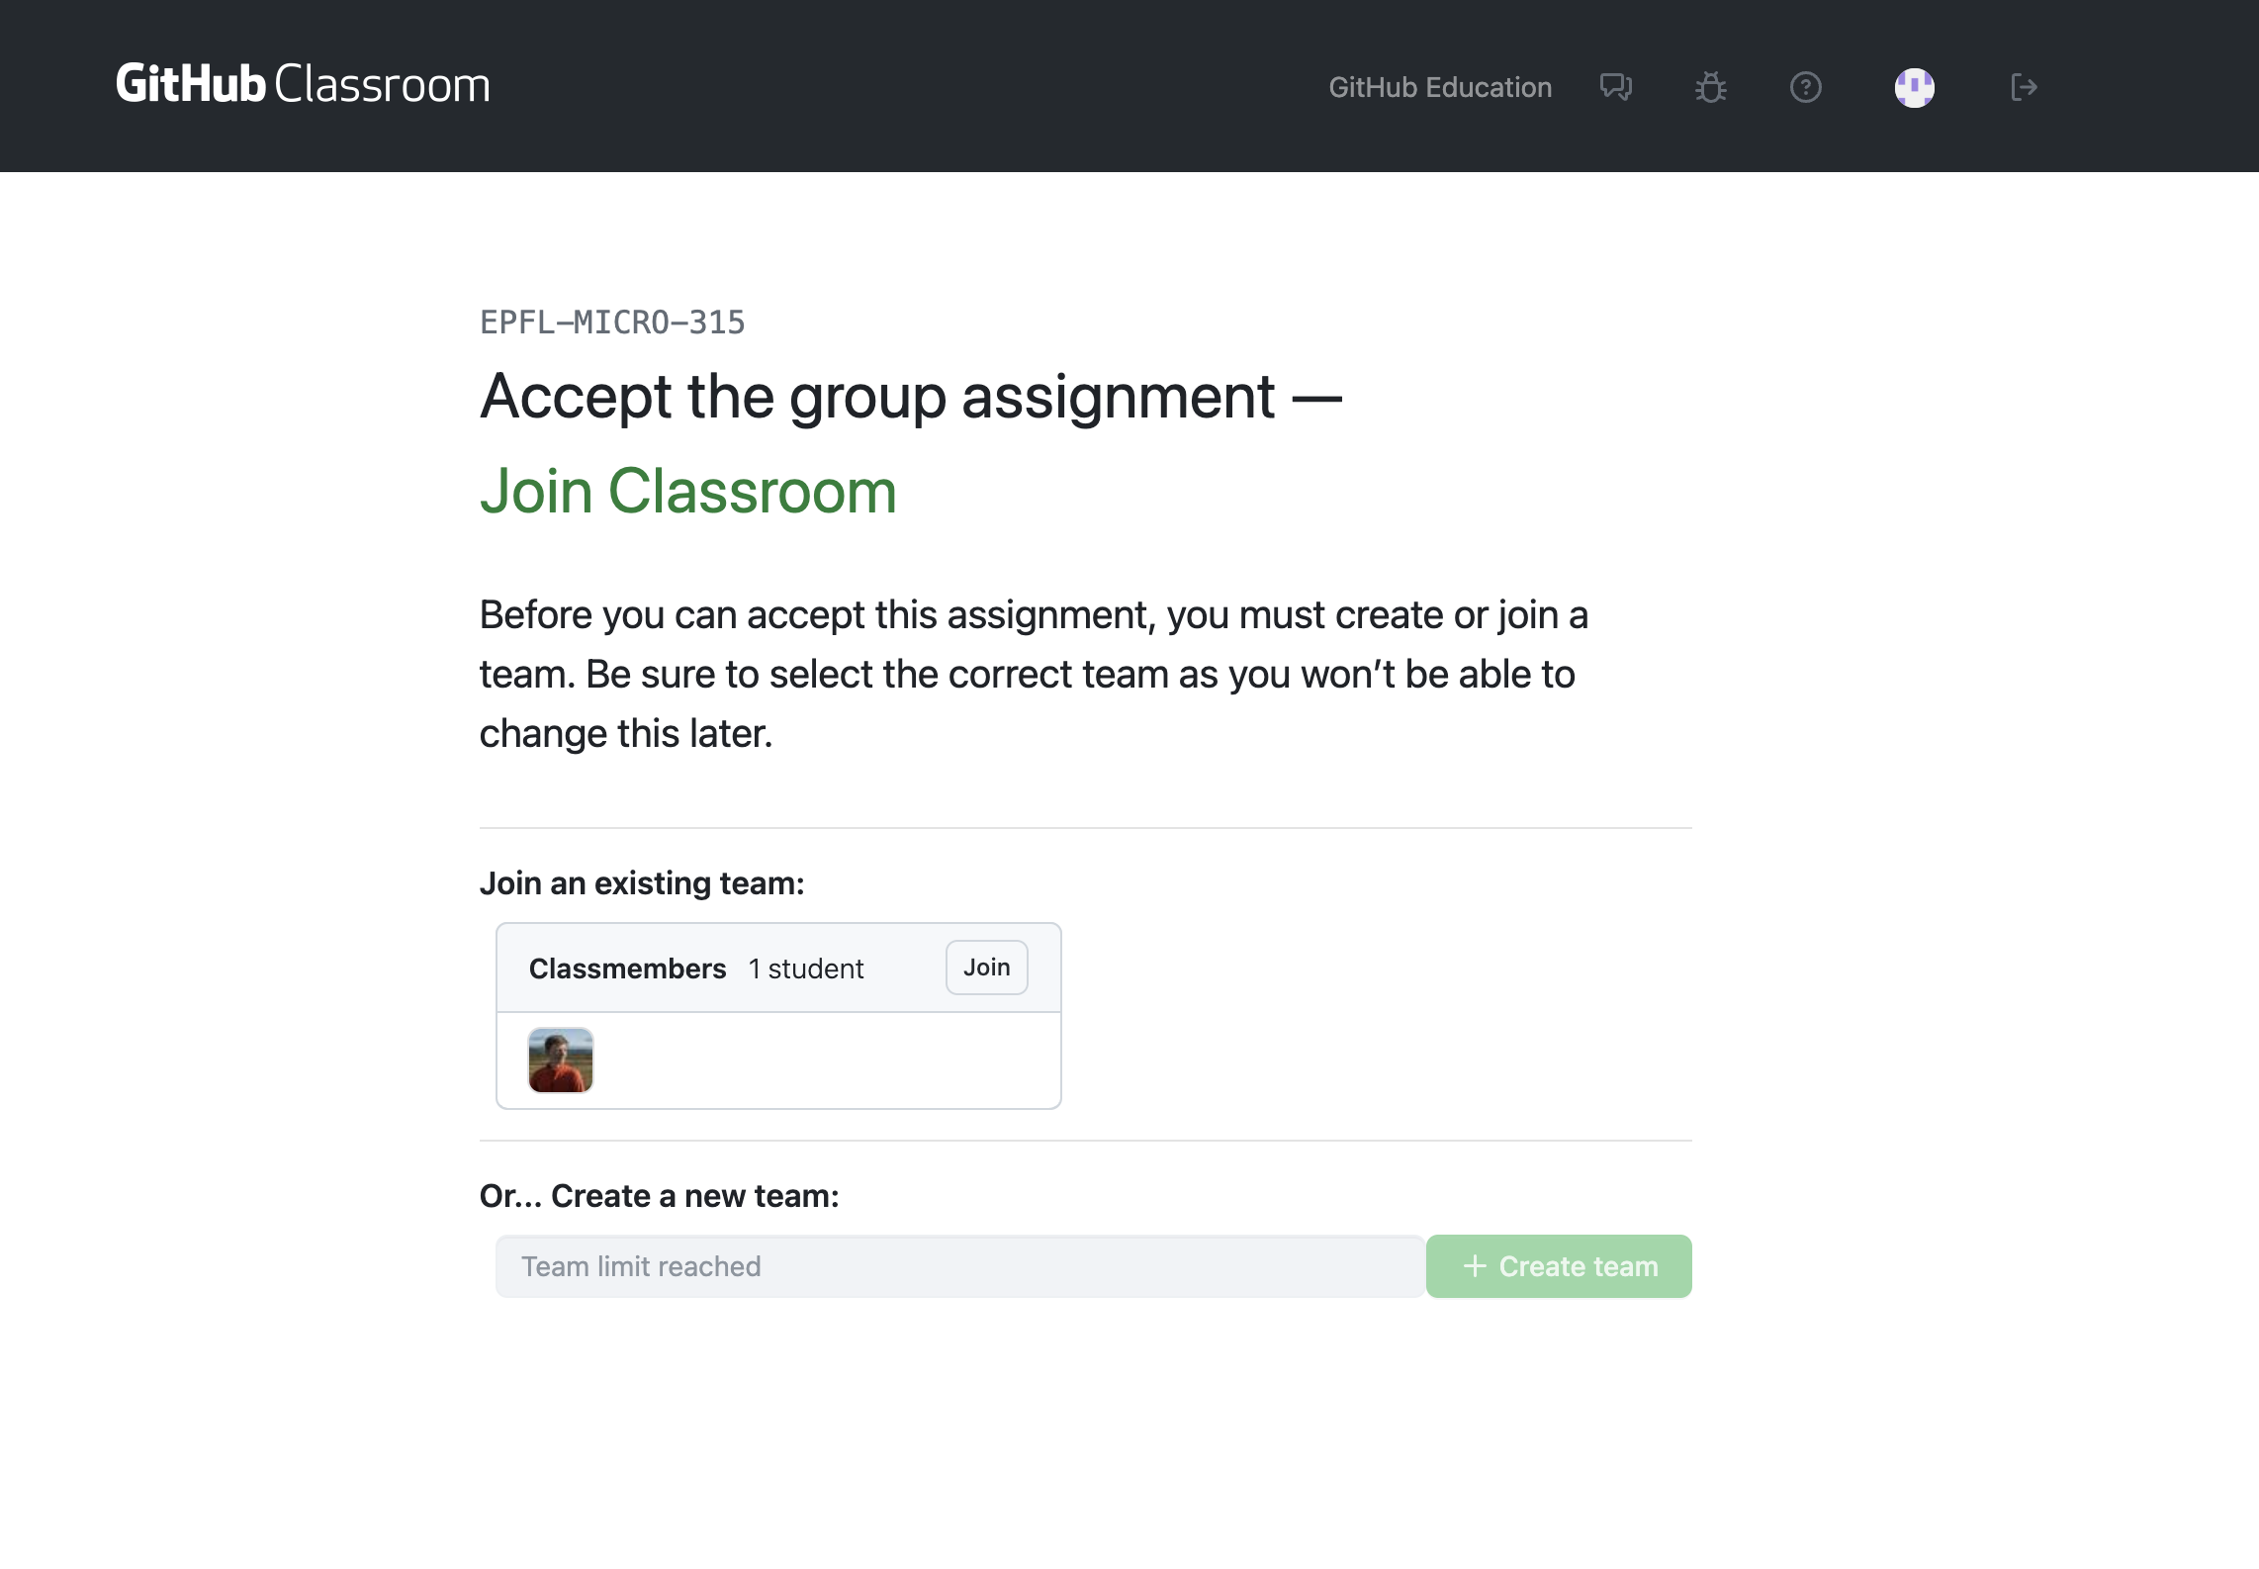Click the EPFL-MICRO-315 classroom label
2259x1569 pixels.
pyautogui.click(x=612, y=323)
